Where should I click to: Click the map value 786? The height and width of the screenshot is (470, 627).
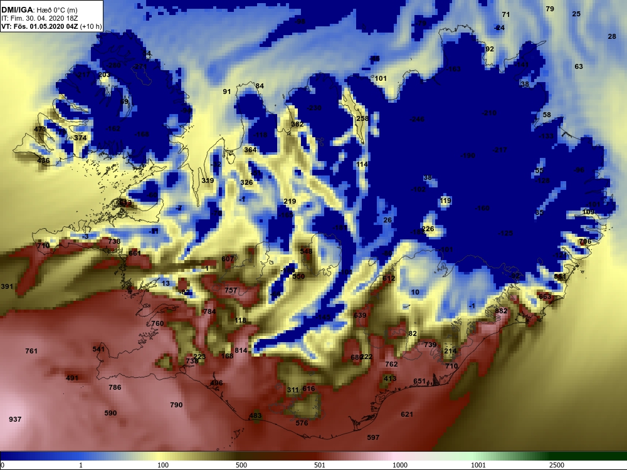tap(115, 387)
